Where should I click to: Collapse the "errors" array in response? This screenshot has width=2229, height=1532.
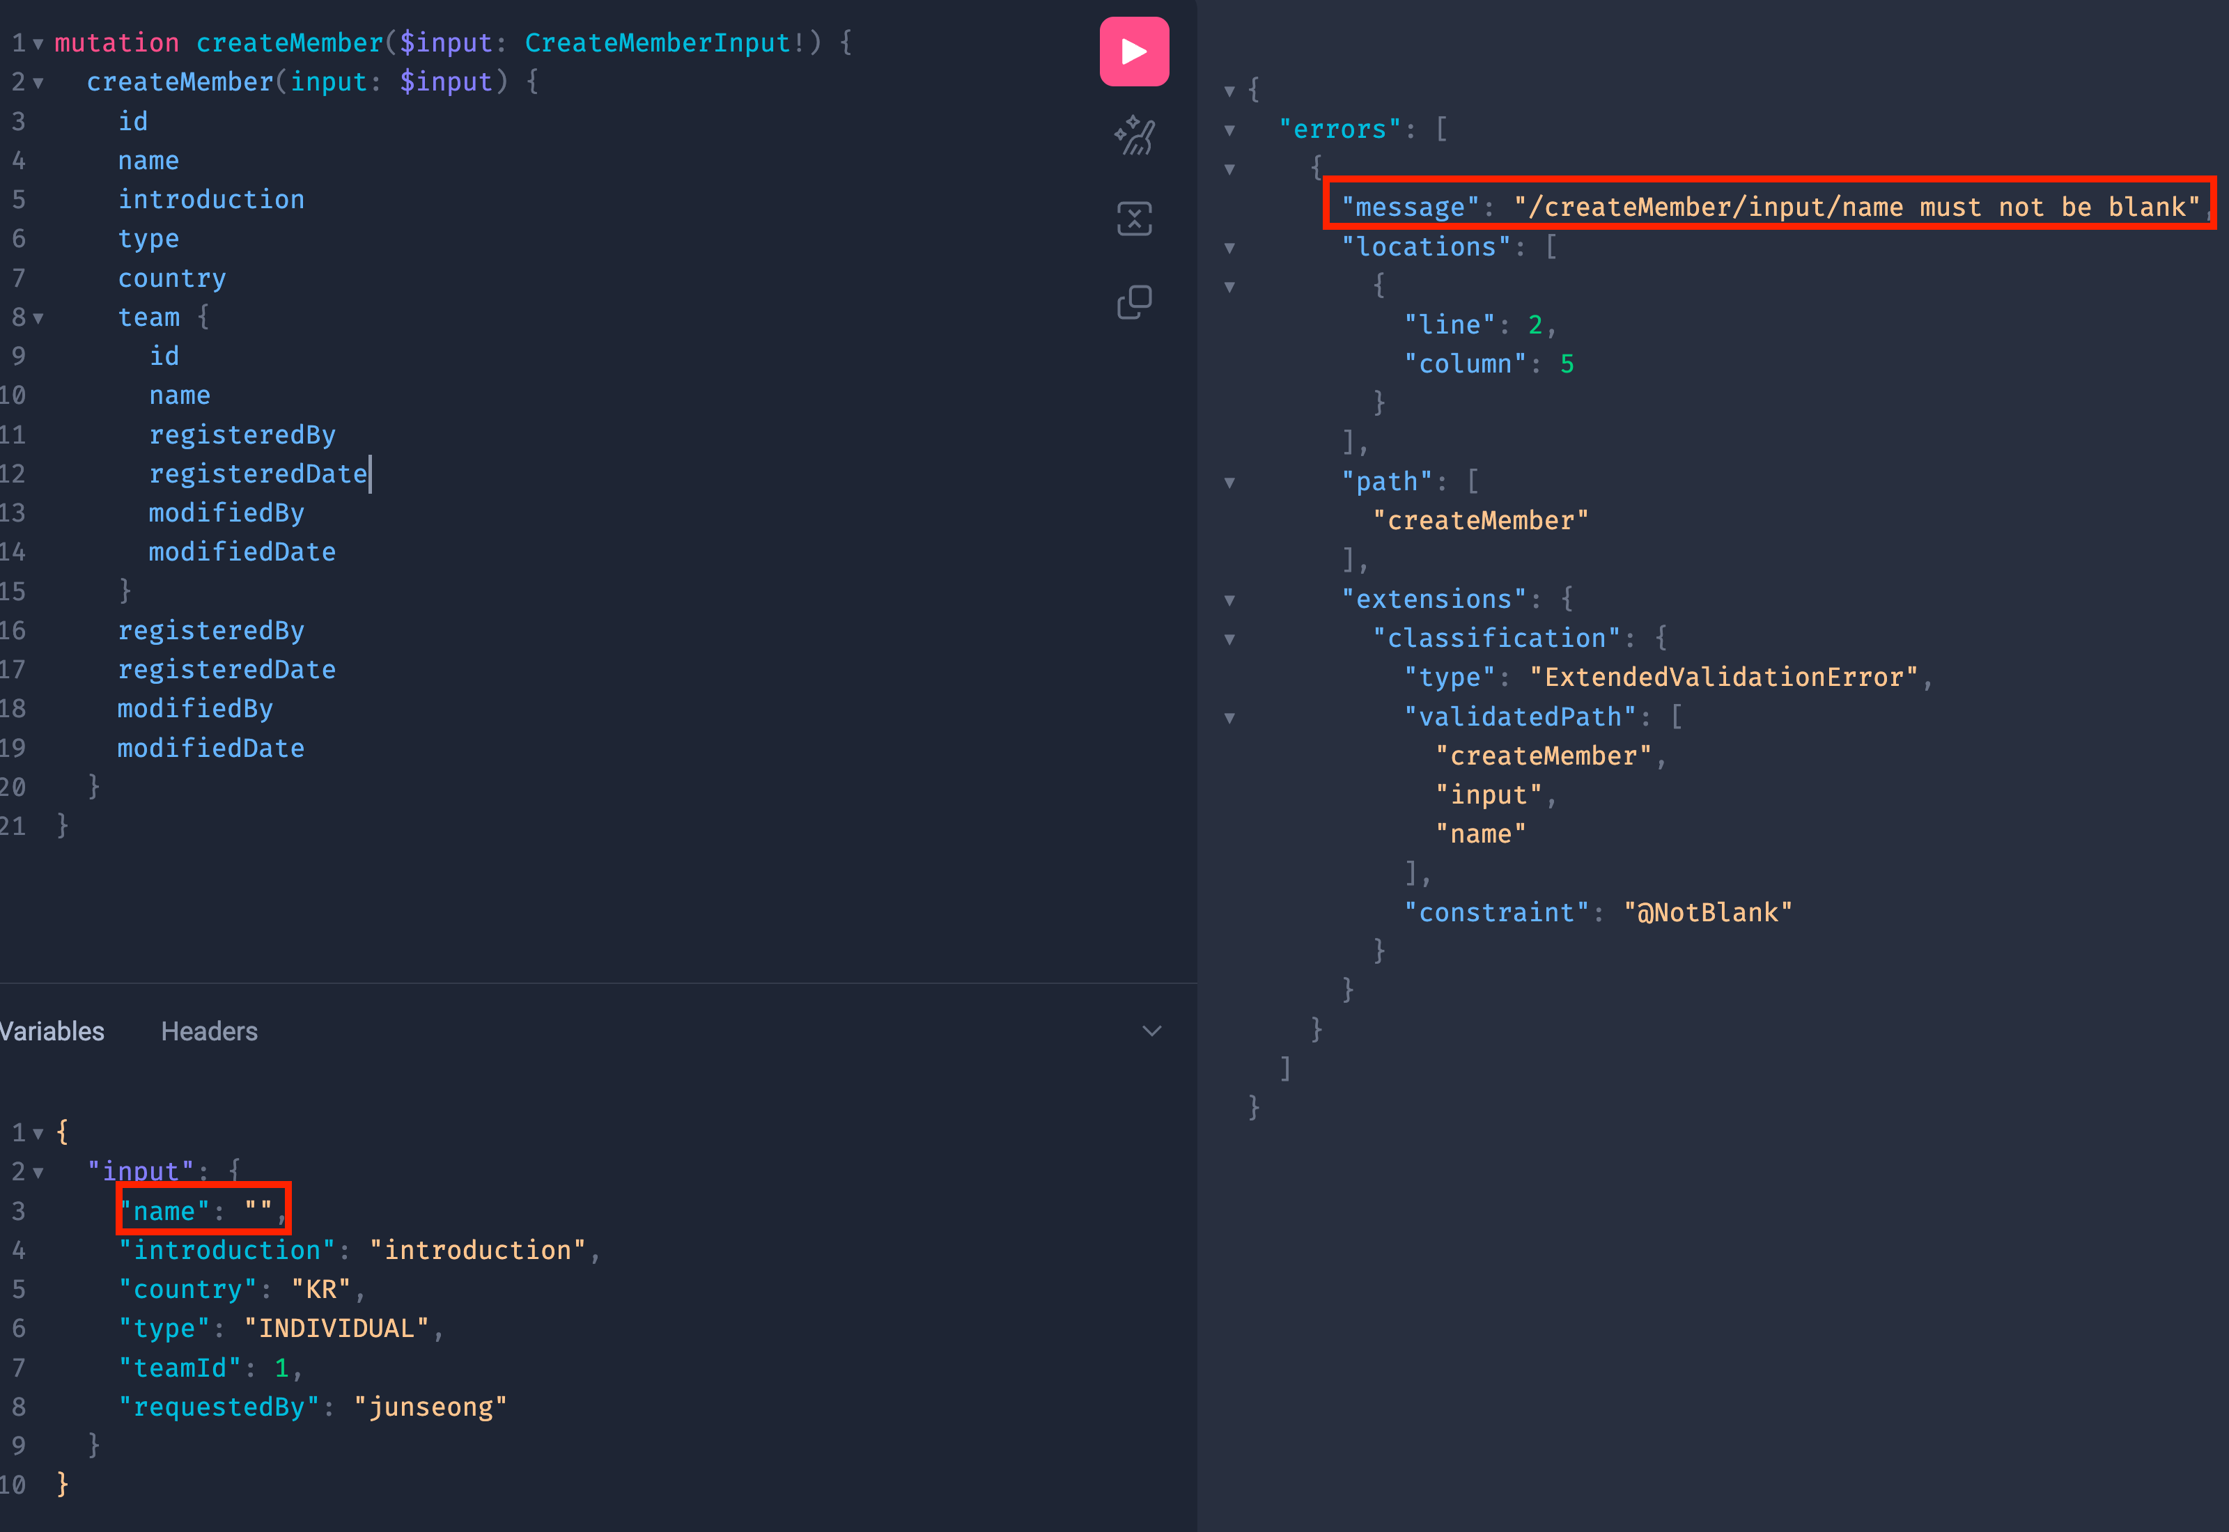(x=1229, y=130)
